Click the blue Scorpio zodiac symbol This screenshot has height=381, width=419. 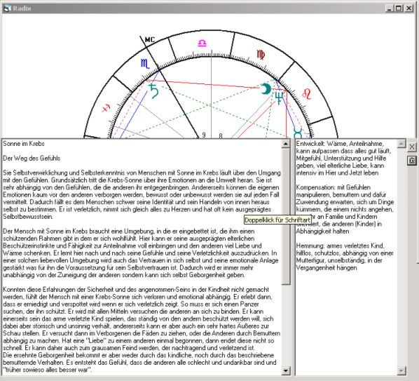coord(145,64)
